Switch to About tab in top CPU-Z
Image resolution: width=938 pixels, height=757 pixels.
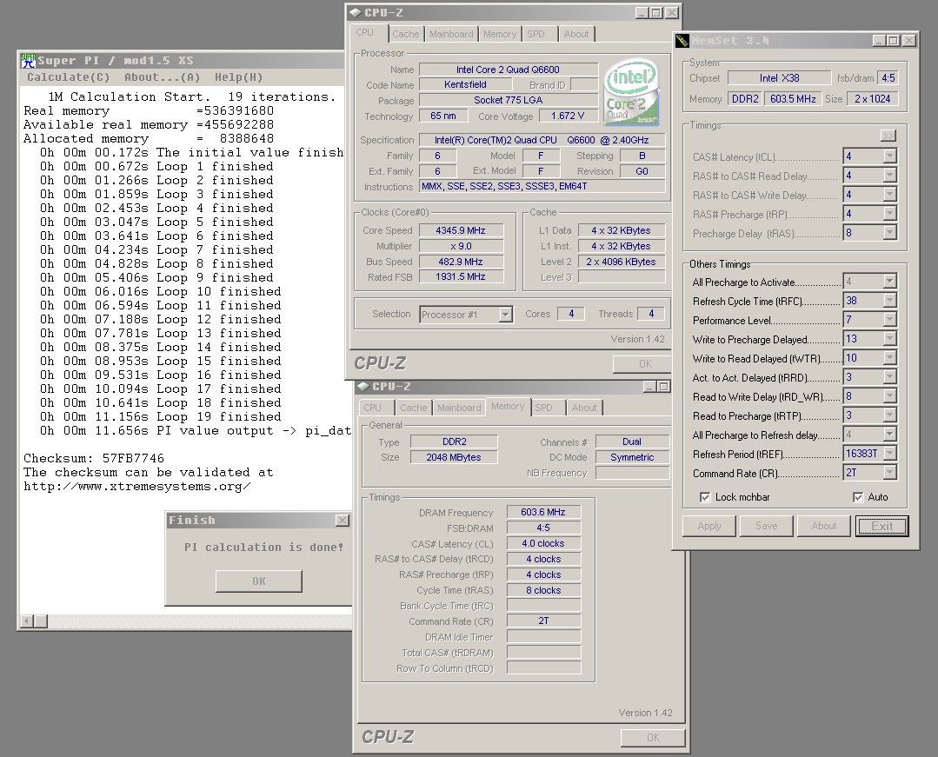pyautogui.click(x=576, y=34)
